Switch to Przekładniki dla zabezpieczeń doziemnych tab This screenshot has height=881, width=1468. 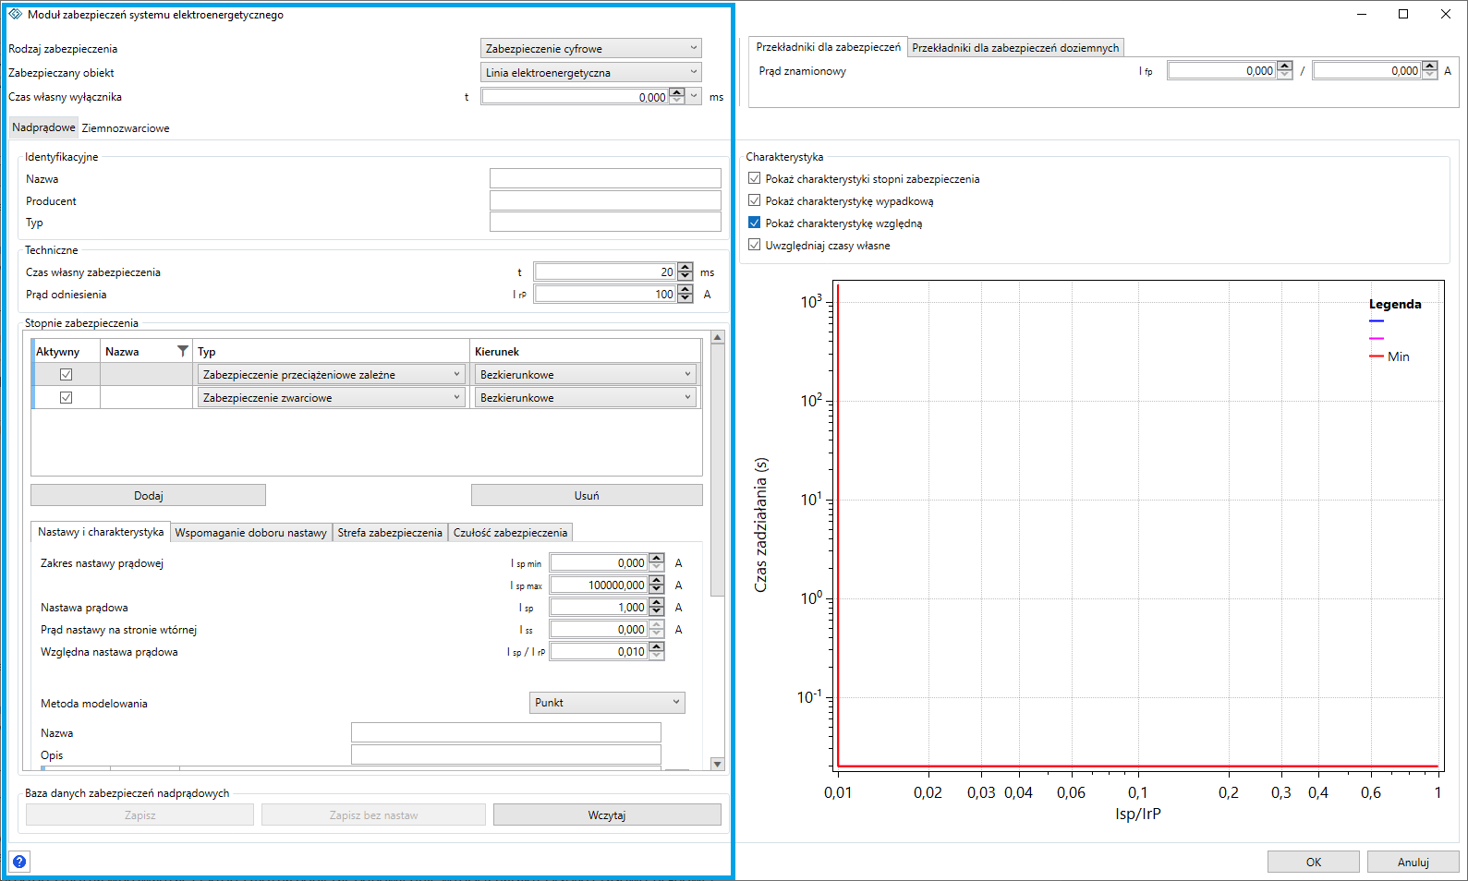click(x=1015, y=48)
